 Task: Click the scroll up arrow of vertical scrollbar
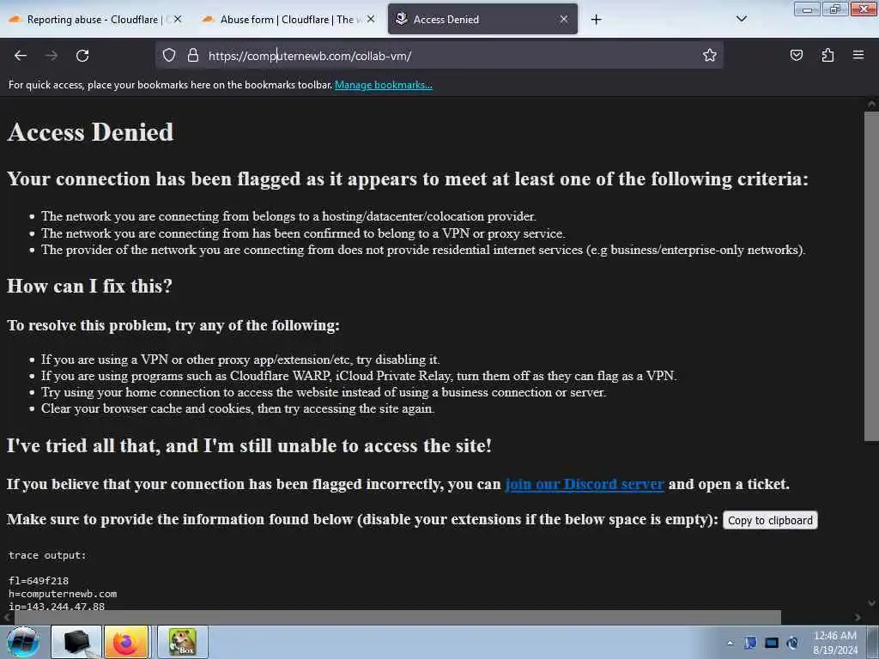(871, 104)
